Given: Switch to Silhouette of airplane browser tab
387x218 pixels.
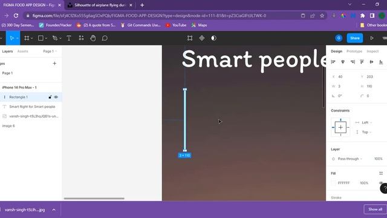Looking at the screenshot, I should pos(100,5).
